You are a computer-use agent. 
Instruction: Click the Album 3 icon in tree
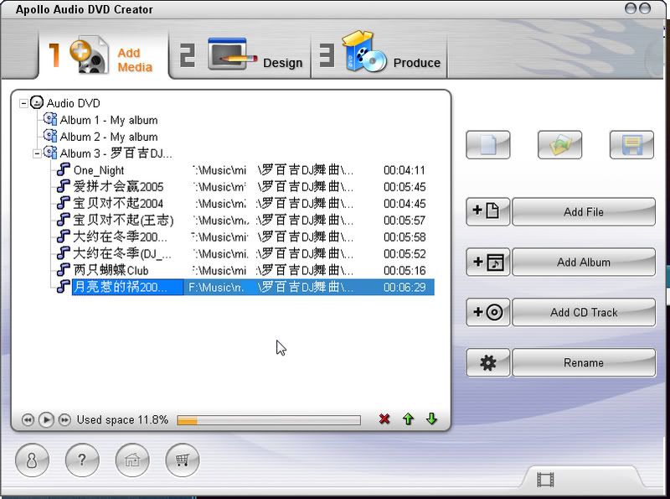(50, 153)
